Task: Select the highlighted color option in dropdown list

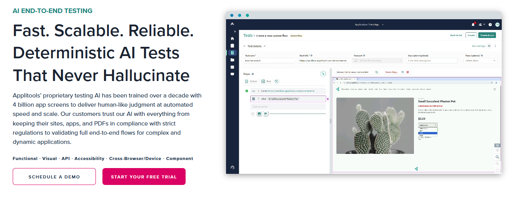Action: tap(427, 133)
